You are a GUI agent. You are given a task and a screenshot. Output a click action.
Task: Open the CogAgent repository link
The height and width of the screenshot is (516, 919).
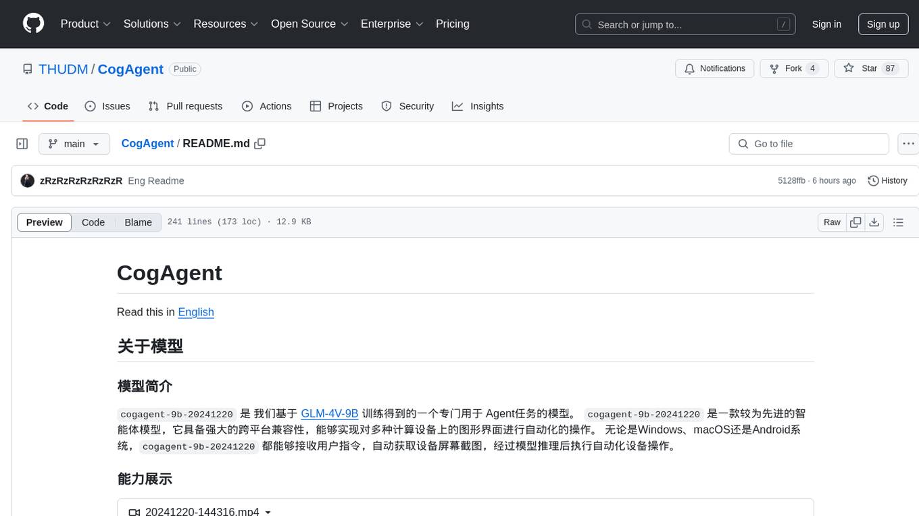(x=130, y=69)
